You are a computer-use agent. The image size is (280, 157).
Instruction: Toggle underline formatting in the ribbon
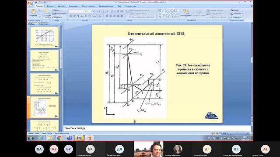click(x=78, y=16)
